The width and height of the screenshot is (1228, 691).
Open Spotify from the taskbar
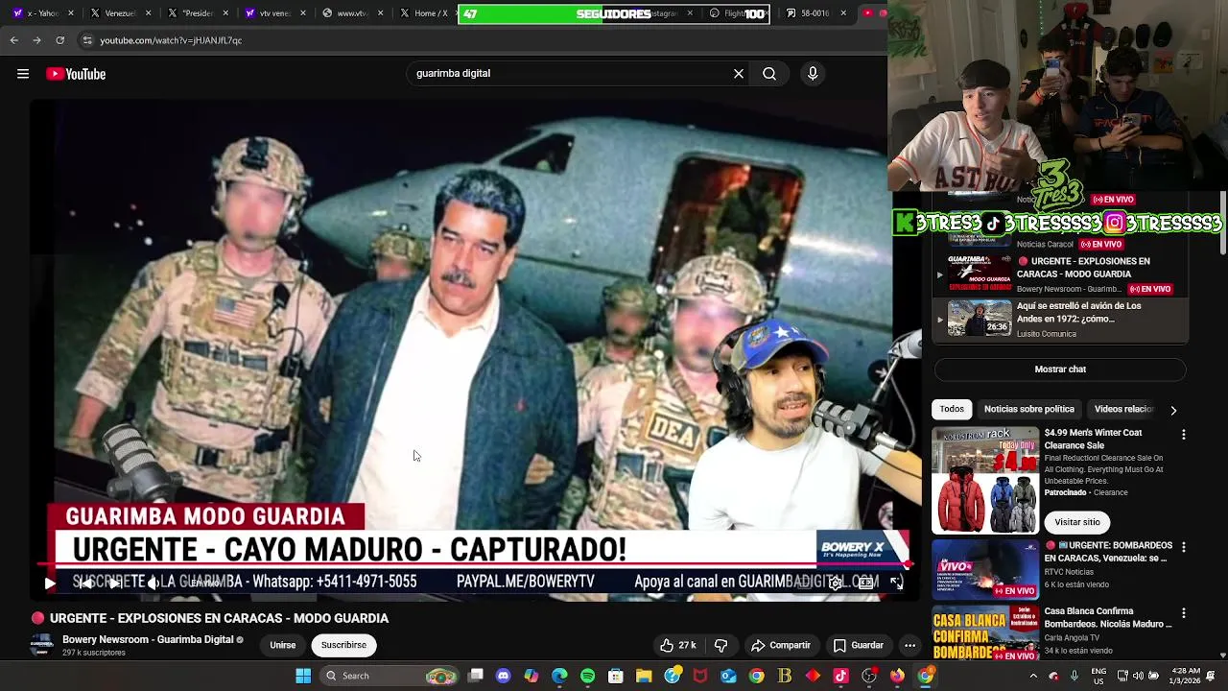(587, 676)
